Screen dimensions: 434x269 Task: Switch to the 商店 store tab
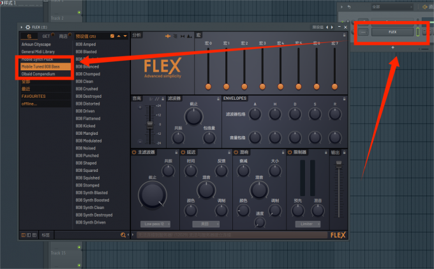(x=63, y=36)
